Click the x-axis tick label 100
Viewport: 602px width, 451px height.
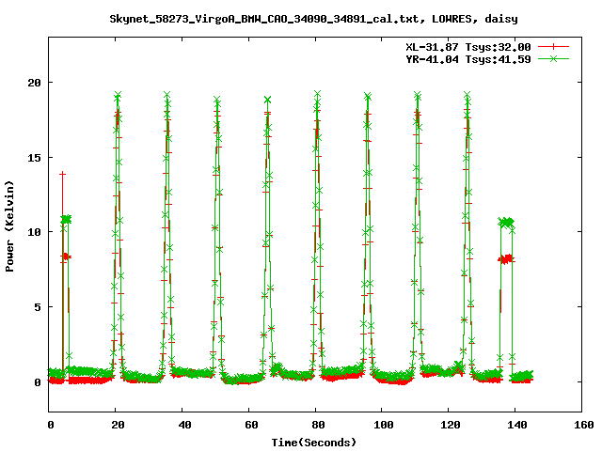pyautogui.click(x=384, y=425)
